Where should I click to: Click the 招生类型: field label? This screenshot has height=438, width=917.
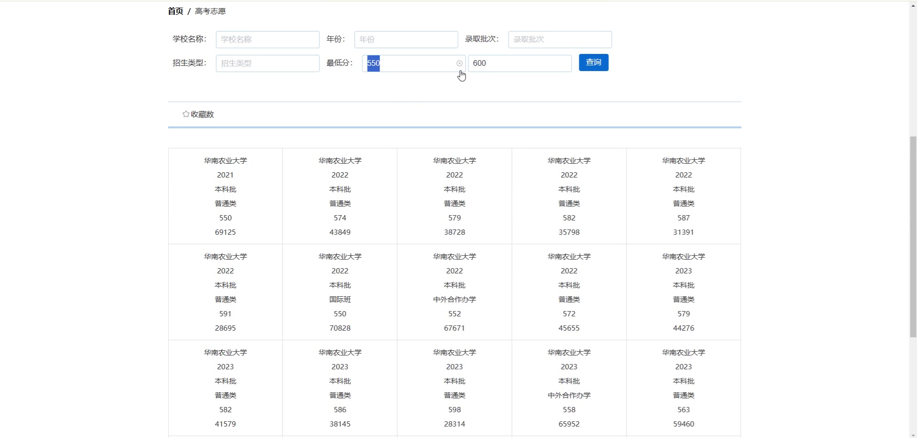[190, 63]
